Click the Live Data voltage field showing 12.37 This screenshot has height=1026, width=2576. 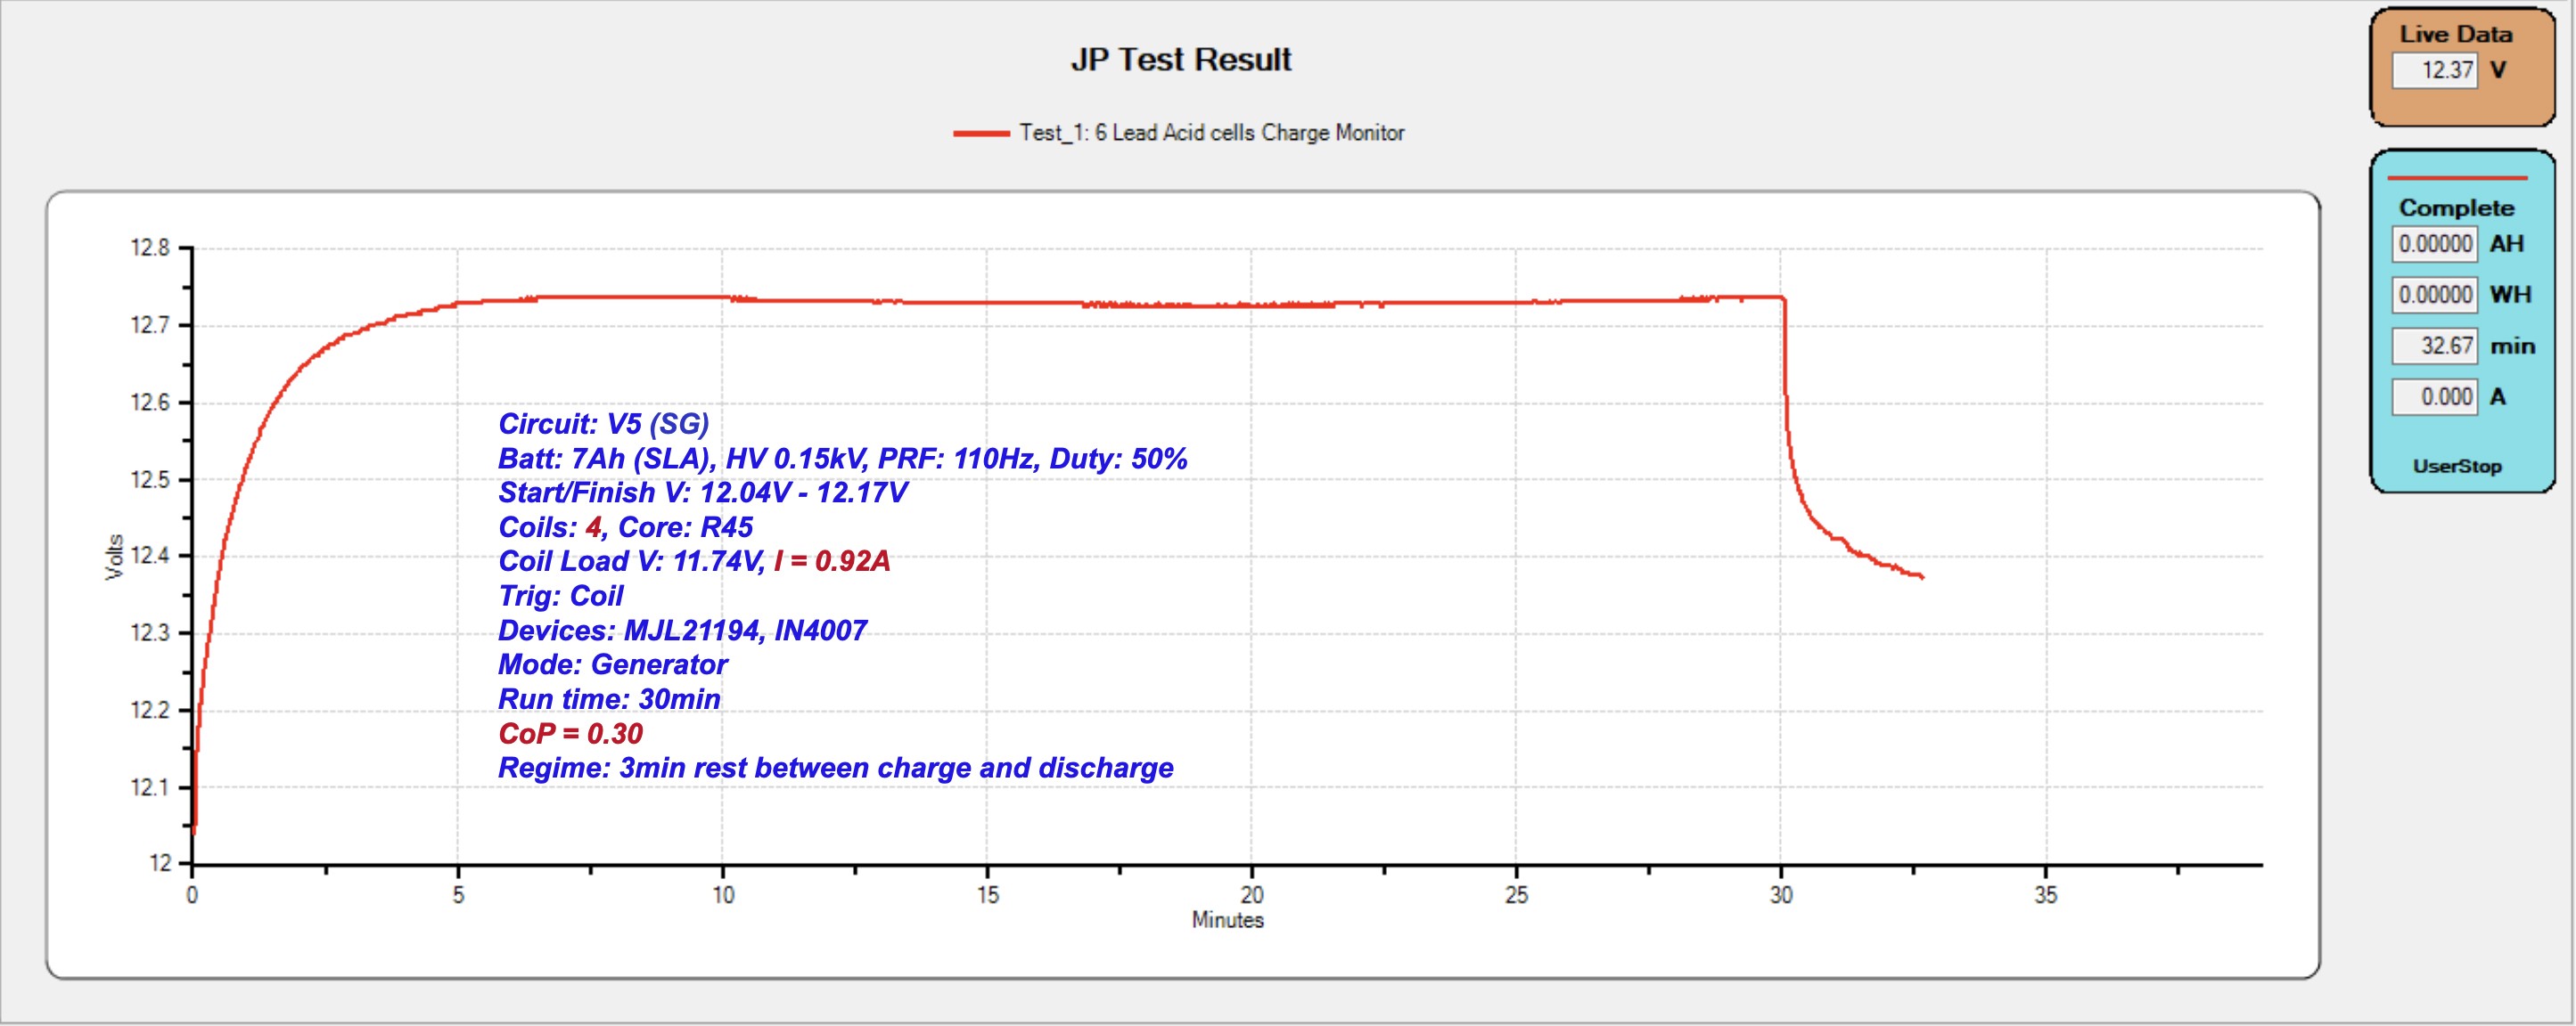click(x=2434, y=71)
